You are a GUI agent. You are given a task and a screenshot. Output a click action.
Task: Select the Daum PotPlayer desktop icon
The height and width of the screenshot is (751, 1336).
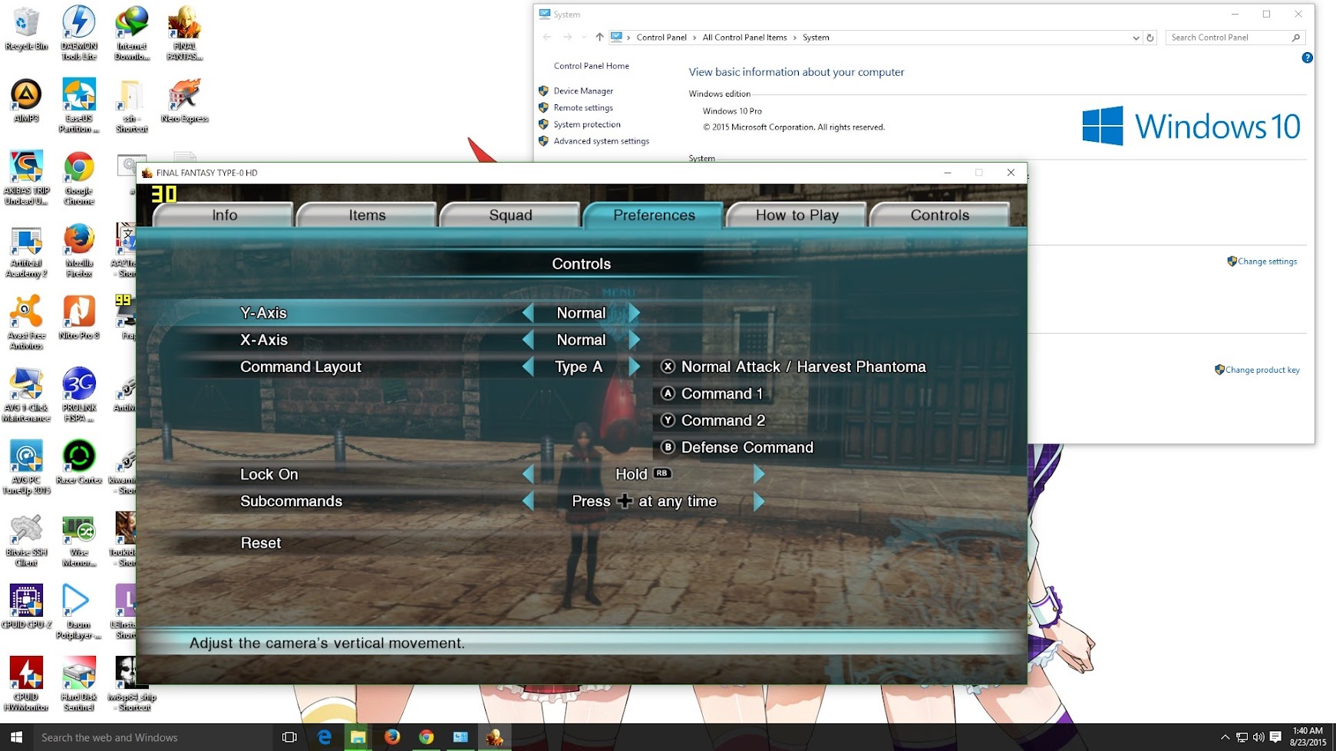(x=79, y=611)
